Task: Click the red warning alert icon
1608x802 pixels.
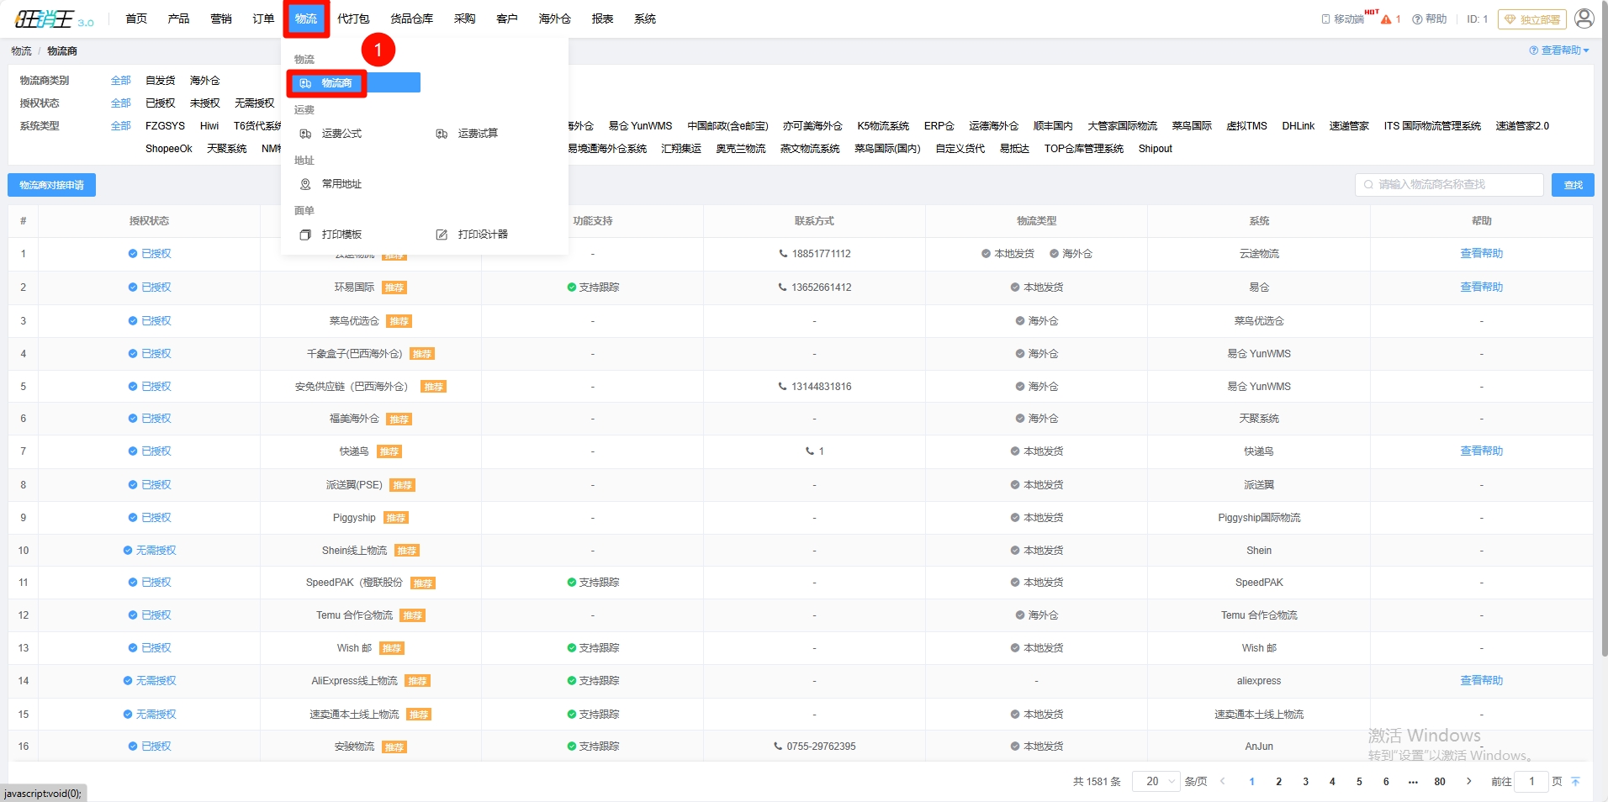Action: tap(1386, 19)
